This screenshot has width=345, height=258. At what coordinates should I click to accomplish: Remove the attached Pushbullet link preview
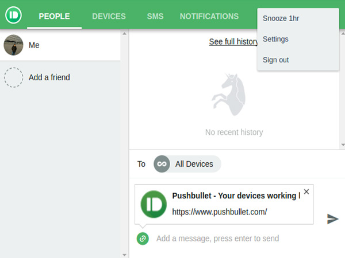[306, 191]
